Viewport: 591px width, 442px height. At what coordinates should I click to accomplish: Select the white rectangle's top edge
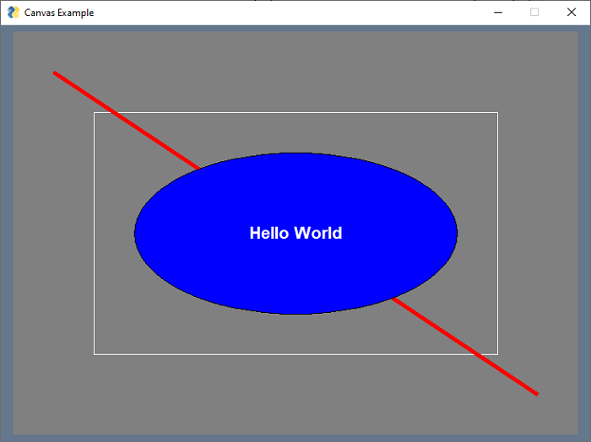pos(338,112)
